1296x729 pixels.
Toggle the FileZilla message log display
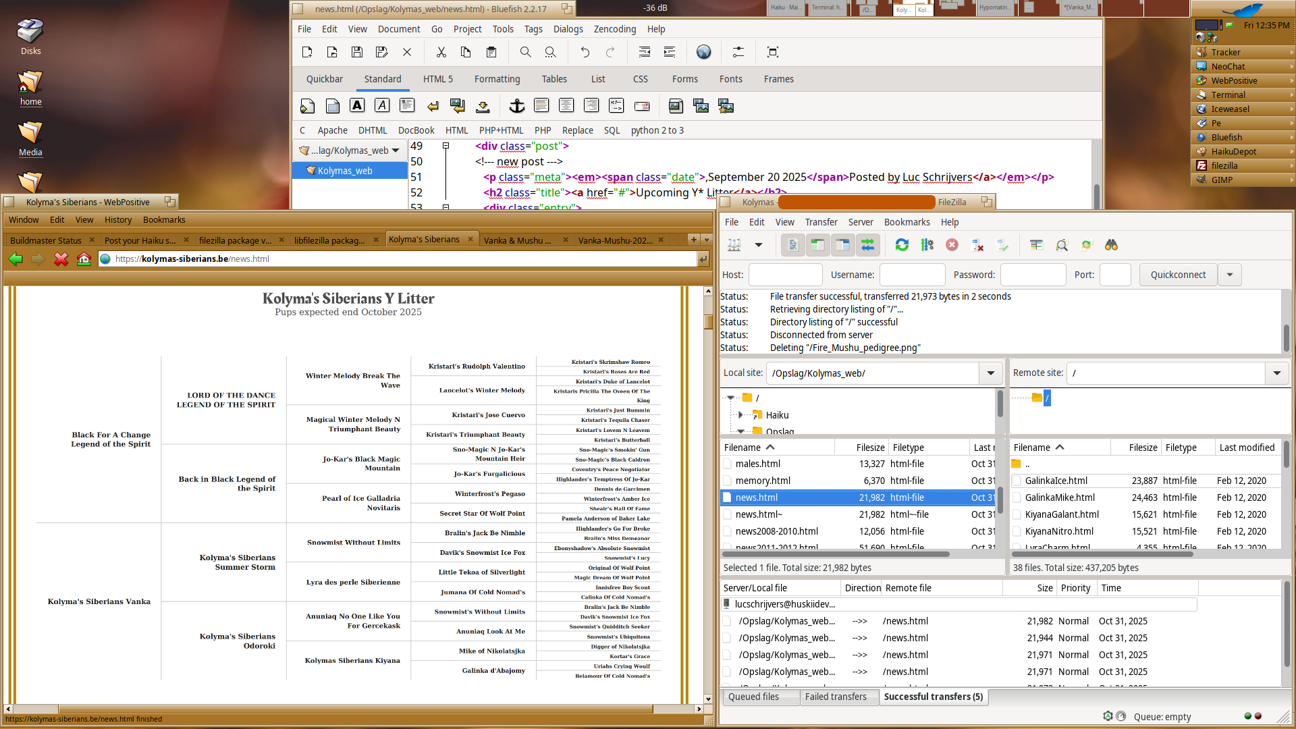(x=793, y=245)
